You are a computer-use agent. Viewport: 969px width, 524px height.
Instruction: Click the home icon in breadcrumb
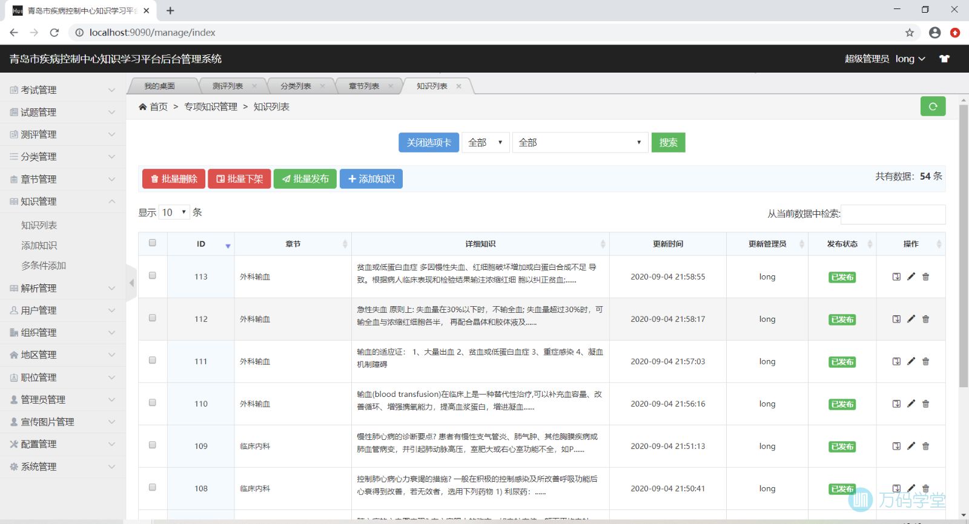pyautogui.click(x=143, y=106)
